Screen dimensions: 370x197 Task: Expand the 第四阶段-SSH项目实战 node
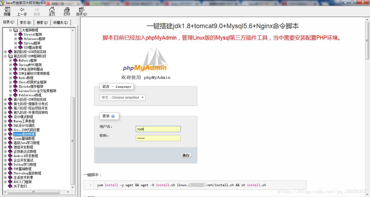pos(5,52)
